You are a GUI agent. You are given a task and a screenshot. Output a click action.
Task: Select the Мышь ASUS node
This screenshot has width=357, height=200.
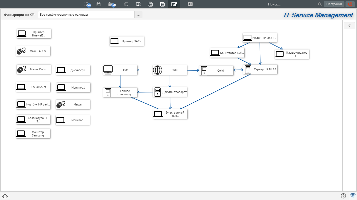[x=33, y=51]
